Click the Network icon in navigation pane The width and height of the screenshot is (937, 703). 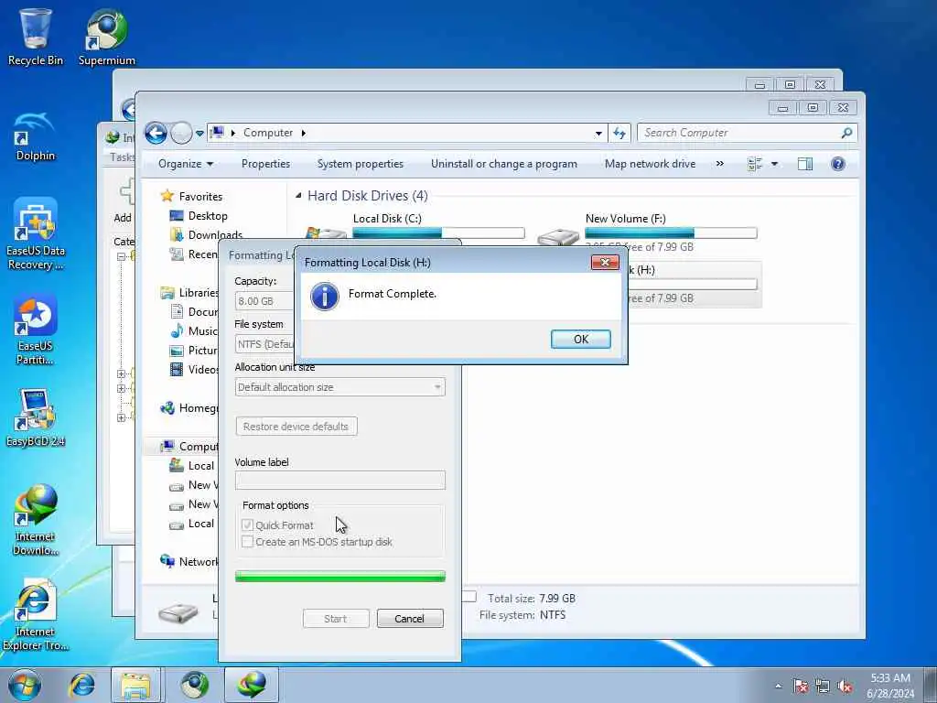pyautogui.click(x=168, y=561)
